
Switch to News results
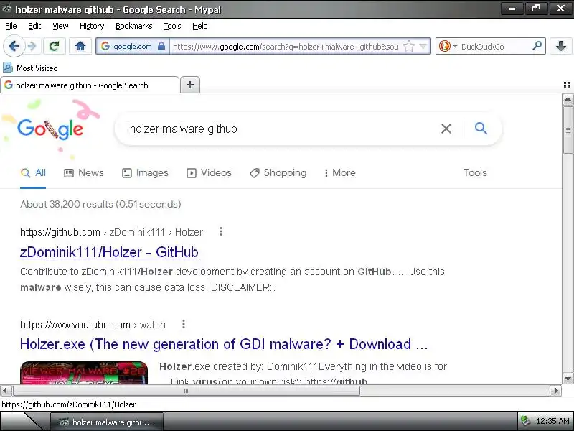pyautogui.click(x=84, y=172)
